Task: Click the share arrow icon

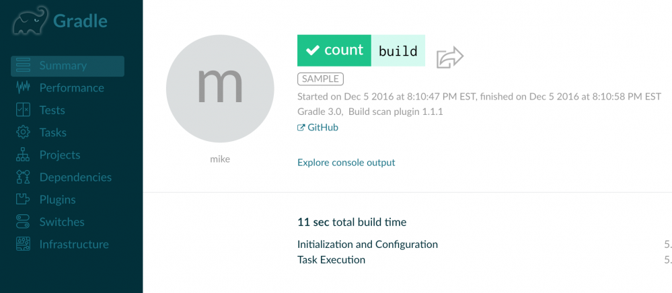Action: coord(450,57)
